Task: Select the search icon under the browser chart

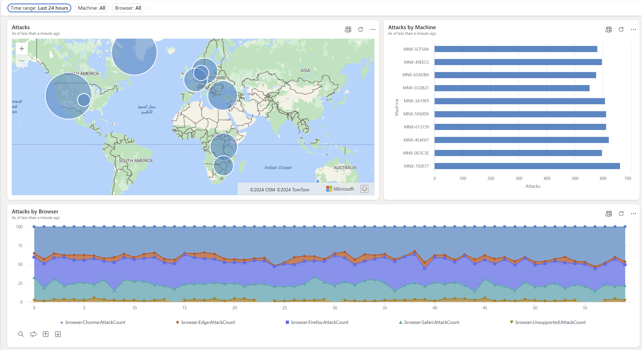Action: coord(21,334)
